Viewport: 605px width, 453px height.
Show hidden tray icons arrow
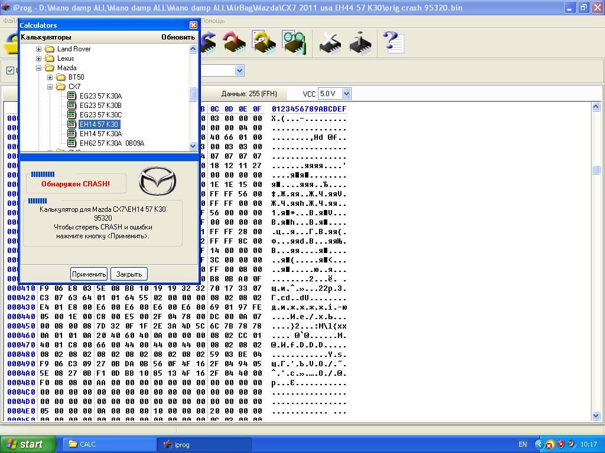(x=539, y=444)
